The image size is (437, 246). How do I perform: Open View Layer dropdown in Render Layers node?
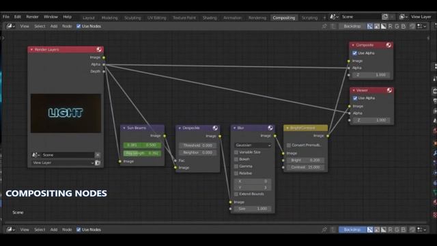point(62,163)
